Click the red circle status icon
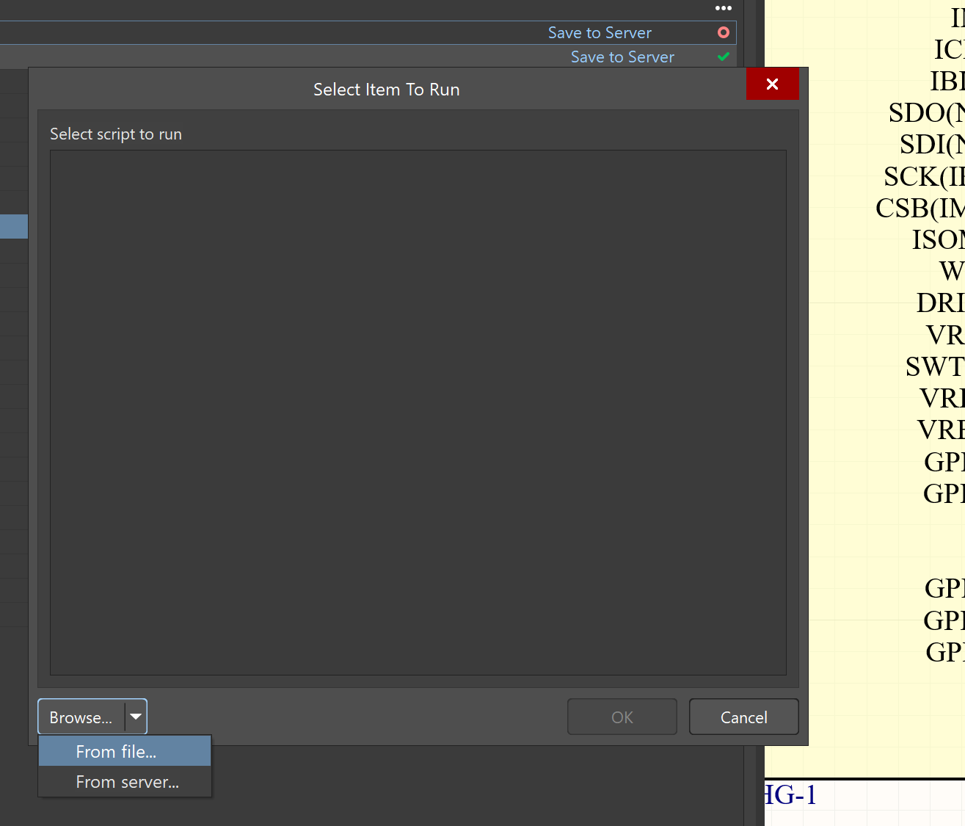The height and width of the screenshot is (826, 965). coord(724,32)
